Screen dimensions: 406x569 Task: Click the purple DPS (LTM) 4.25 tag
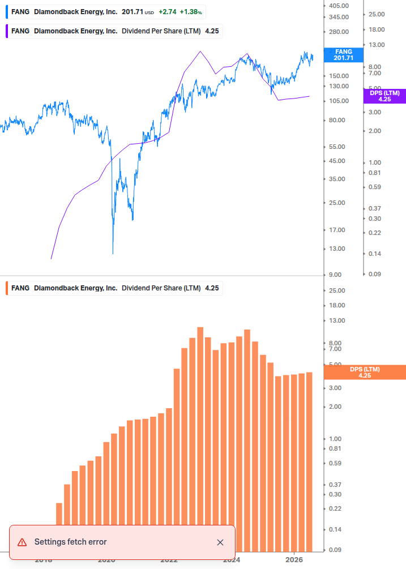pos(384,96)
